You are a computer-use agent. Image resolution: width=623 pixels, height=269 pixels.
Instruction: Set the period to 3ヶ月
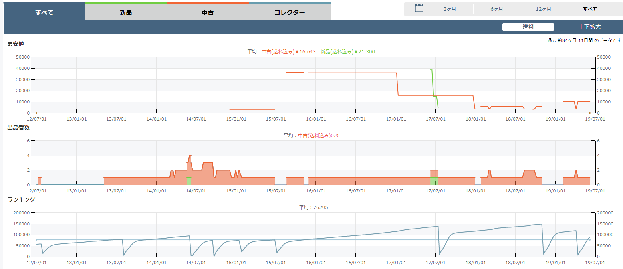click(x=450, y=9)
